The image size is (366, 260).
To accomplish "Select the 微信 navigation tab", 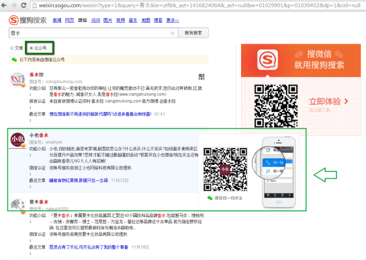I will click(x=83, y=21).
